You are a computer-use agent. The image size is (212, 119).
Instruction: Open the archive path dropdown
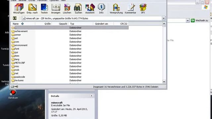pos(163,18)
